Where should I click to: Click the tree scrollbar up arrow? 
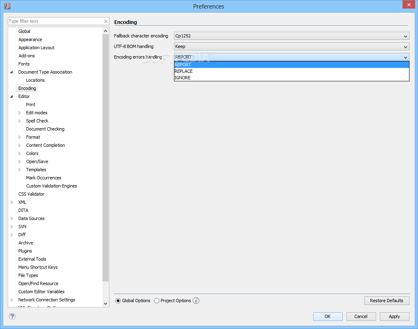(106, 31)
